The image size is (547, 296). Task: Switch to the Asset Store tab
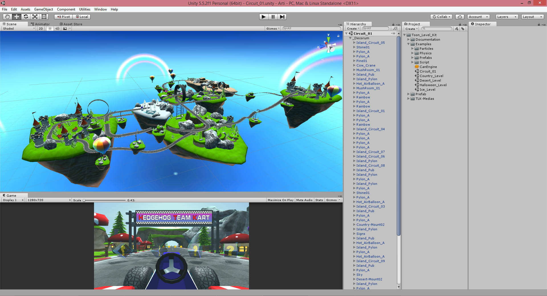coord(71,24)
